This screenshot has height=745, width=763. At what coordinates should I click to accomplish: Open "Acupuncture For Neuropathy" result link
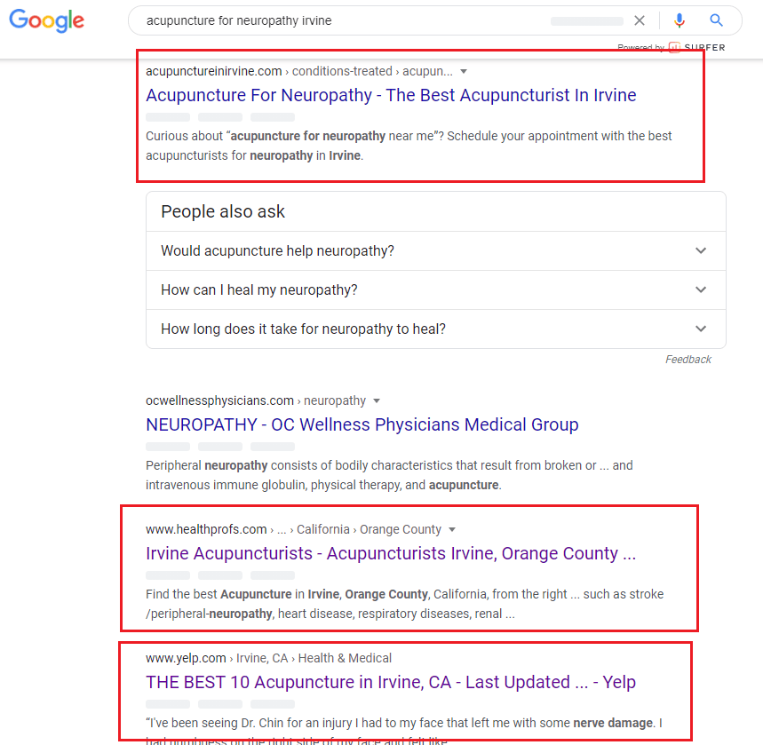point(391,96)
